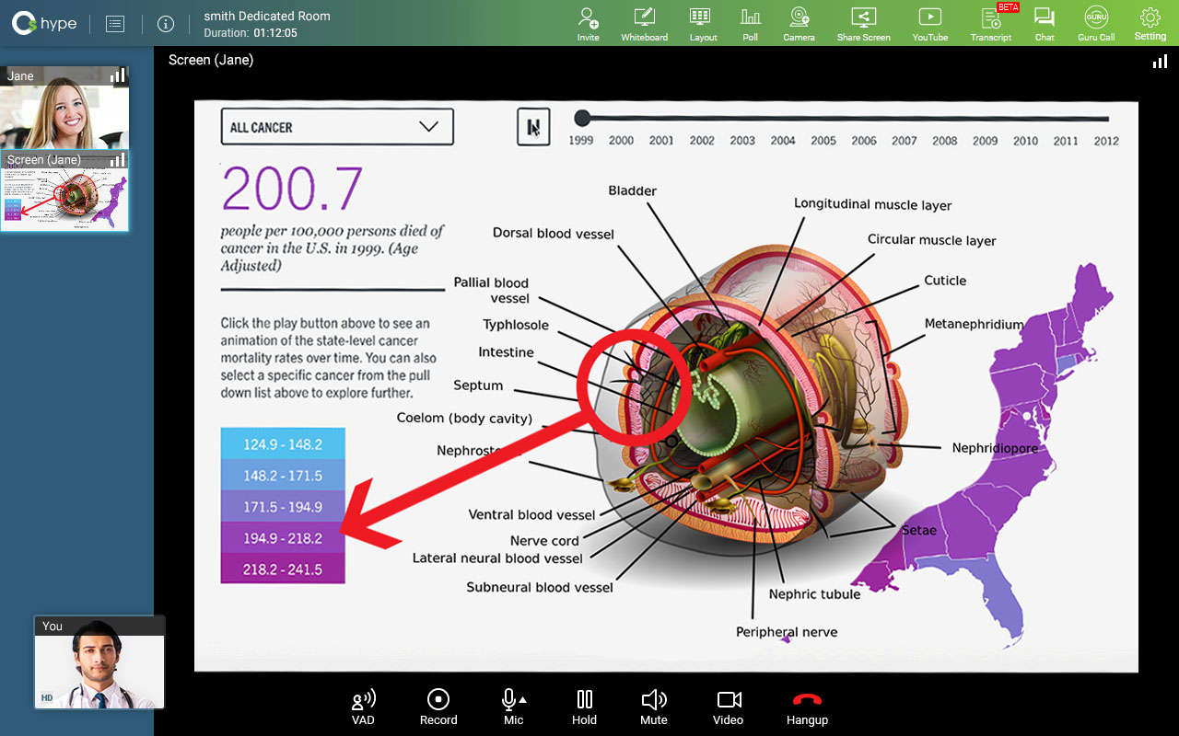Image resolution: width=1179 pixels, height=736 pixels.
Task: Click the Coelom (body cavity) label
Action: click(x=464, y=418)
